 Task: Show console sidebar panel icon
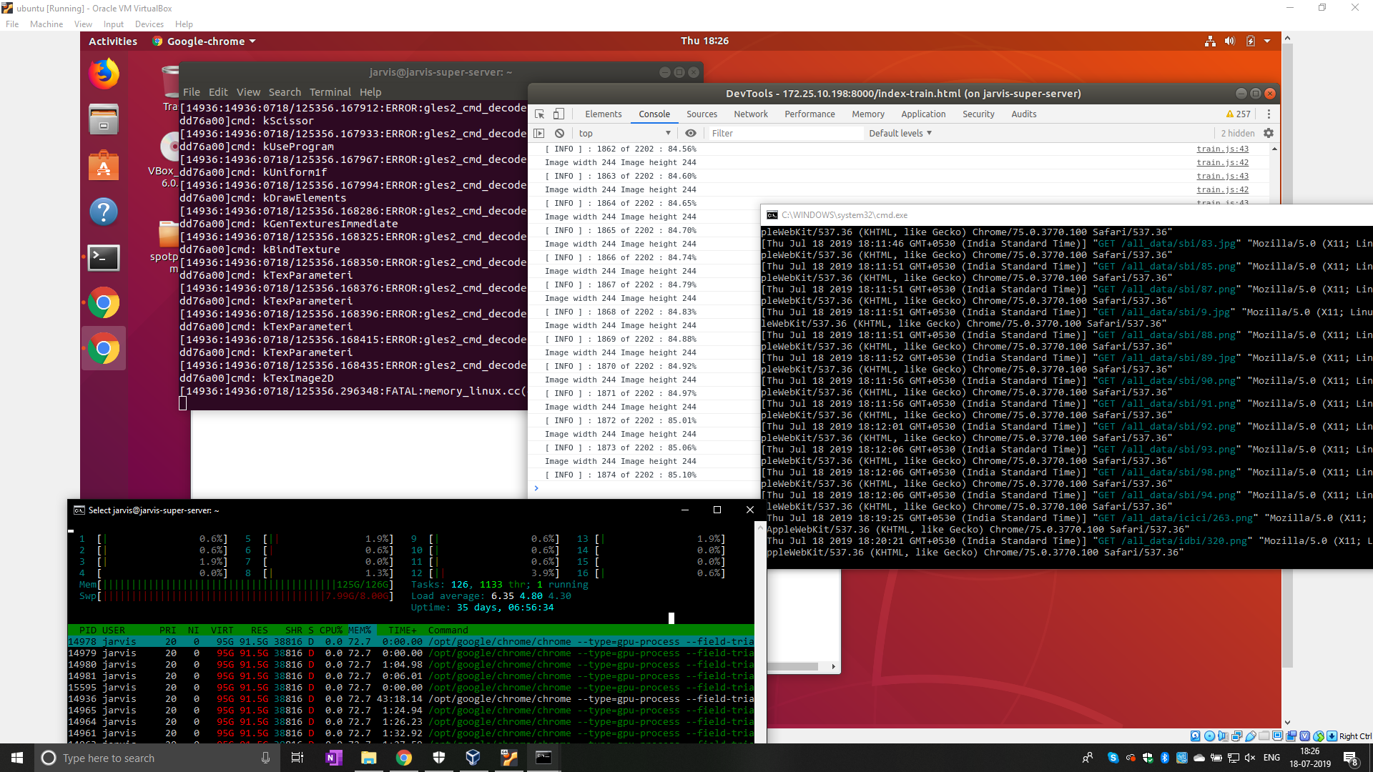(x=540, y=134)
